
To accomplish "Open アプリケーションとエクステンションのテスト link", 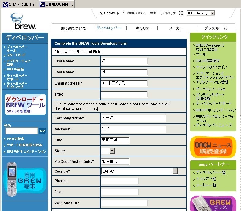I will [214, 75].
